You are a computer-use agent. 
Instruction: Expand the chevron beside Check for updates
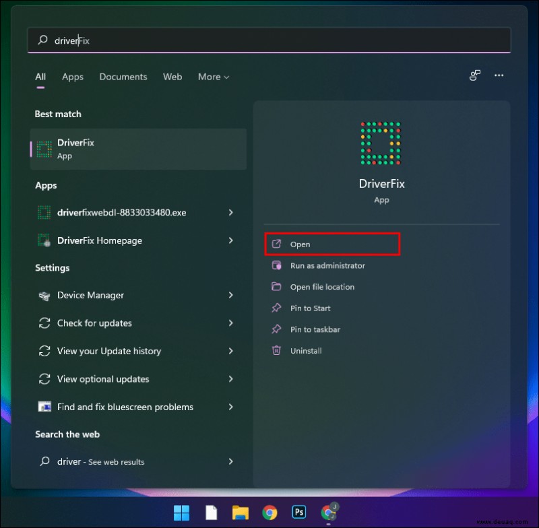[230, 323]
